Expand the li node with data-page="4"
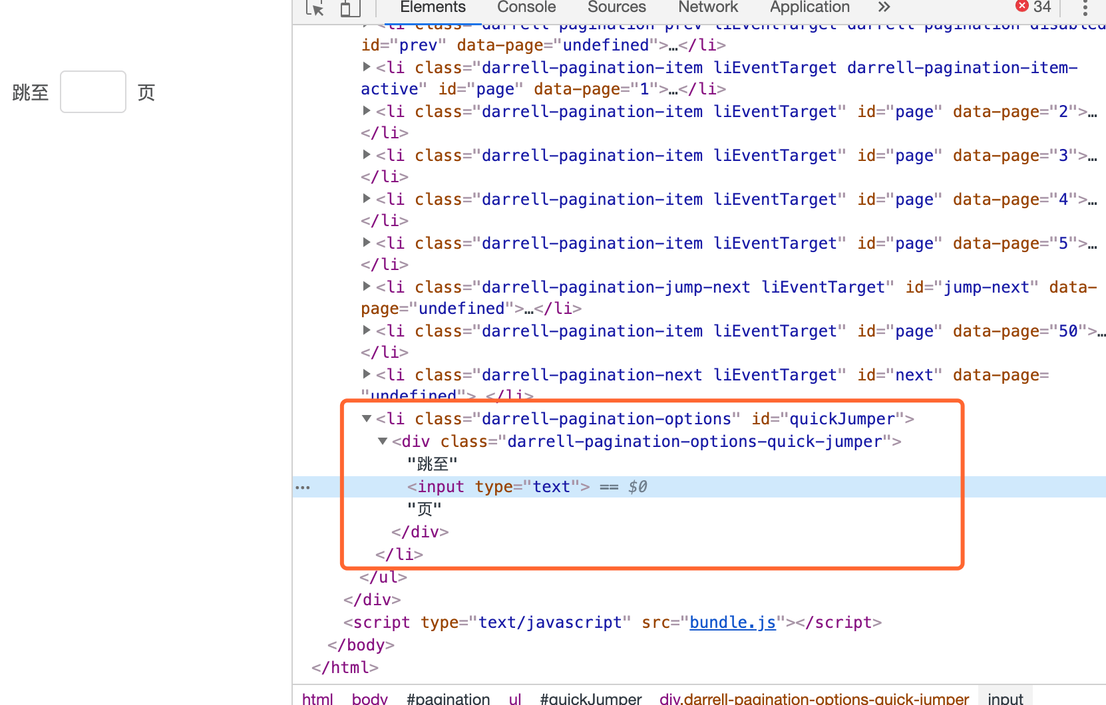 [x=367, y=198]
